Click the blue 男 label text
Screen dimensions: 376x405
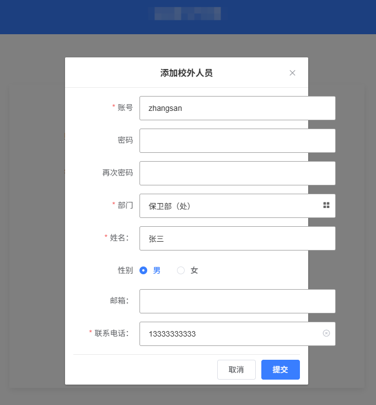coord(157,270)
